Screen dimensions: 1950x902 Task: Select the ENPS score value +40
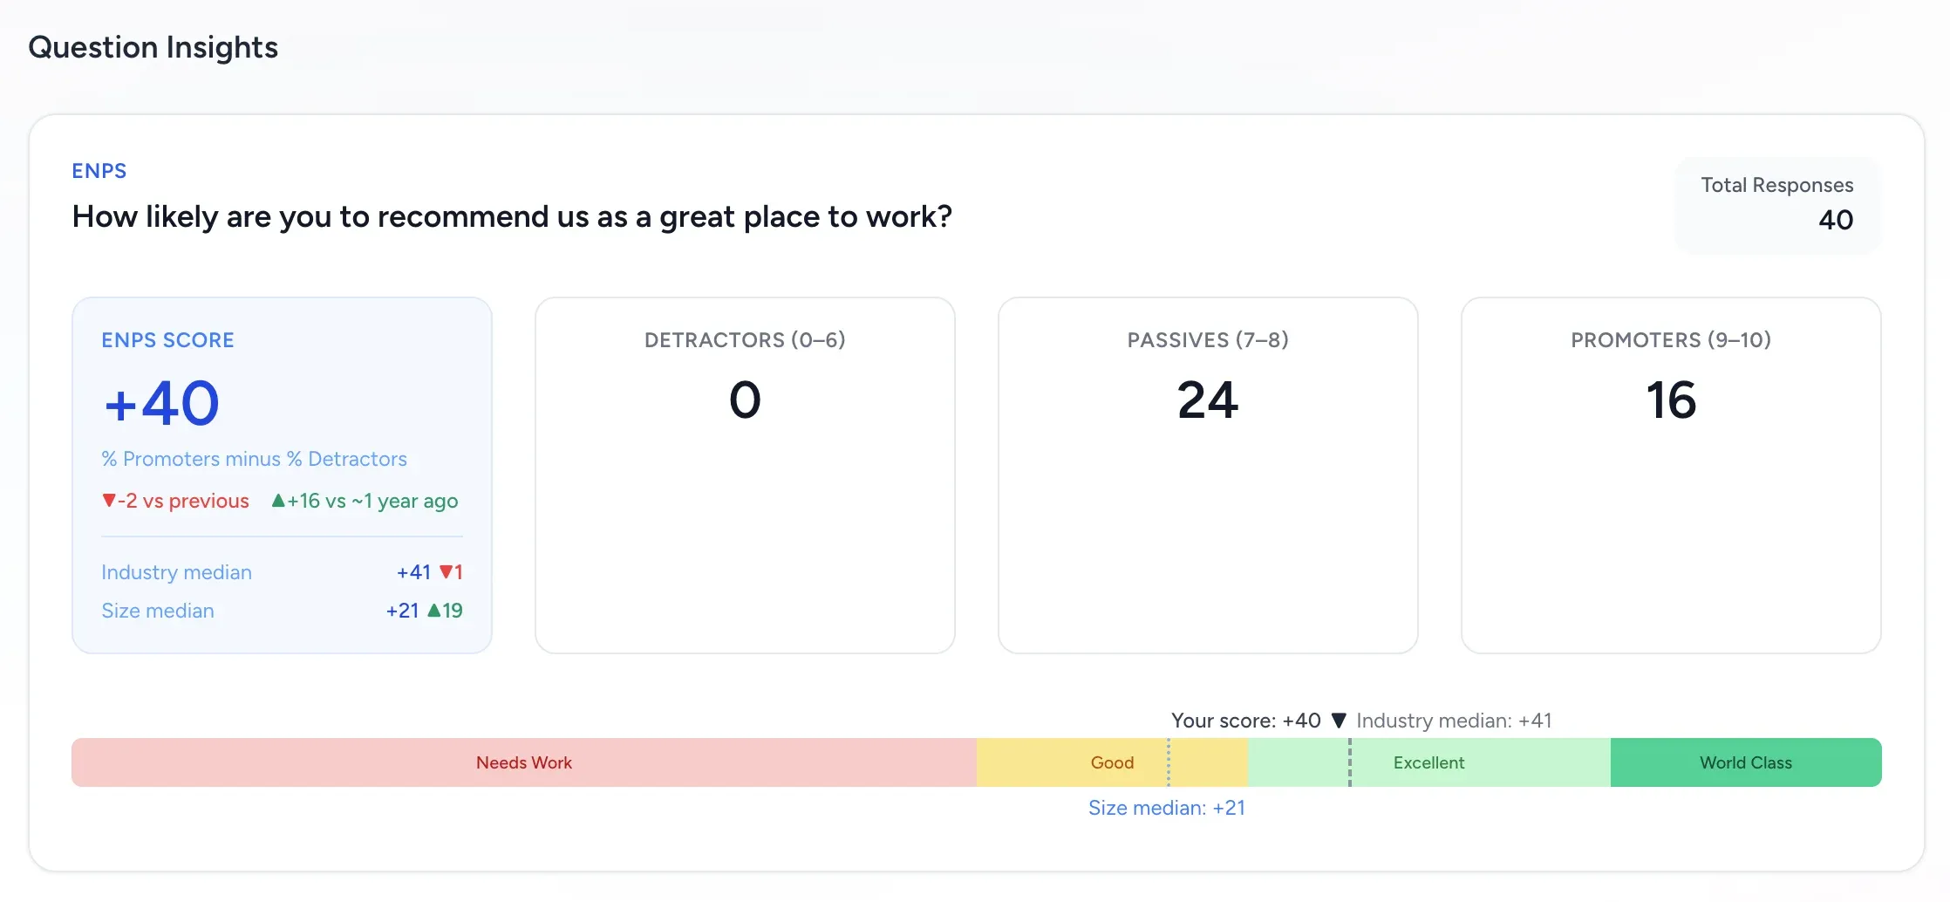160,402
